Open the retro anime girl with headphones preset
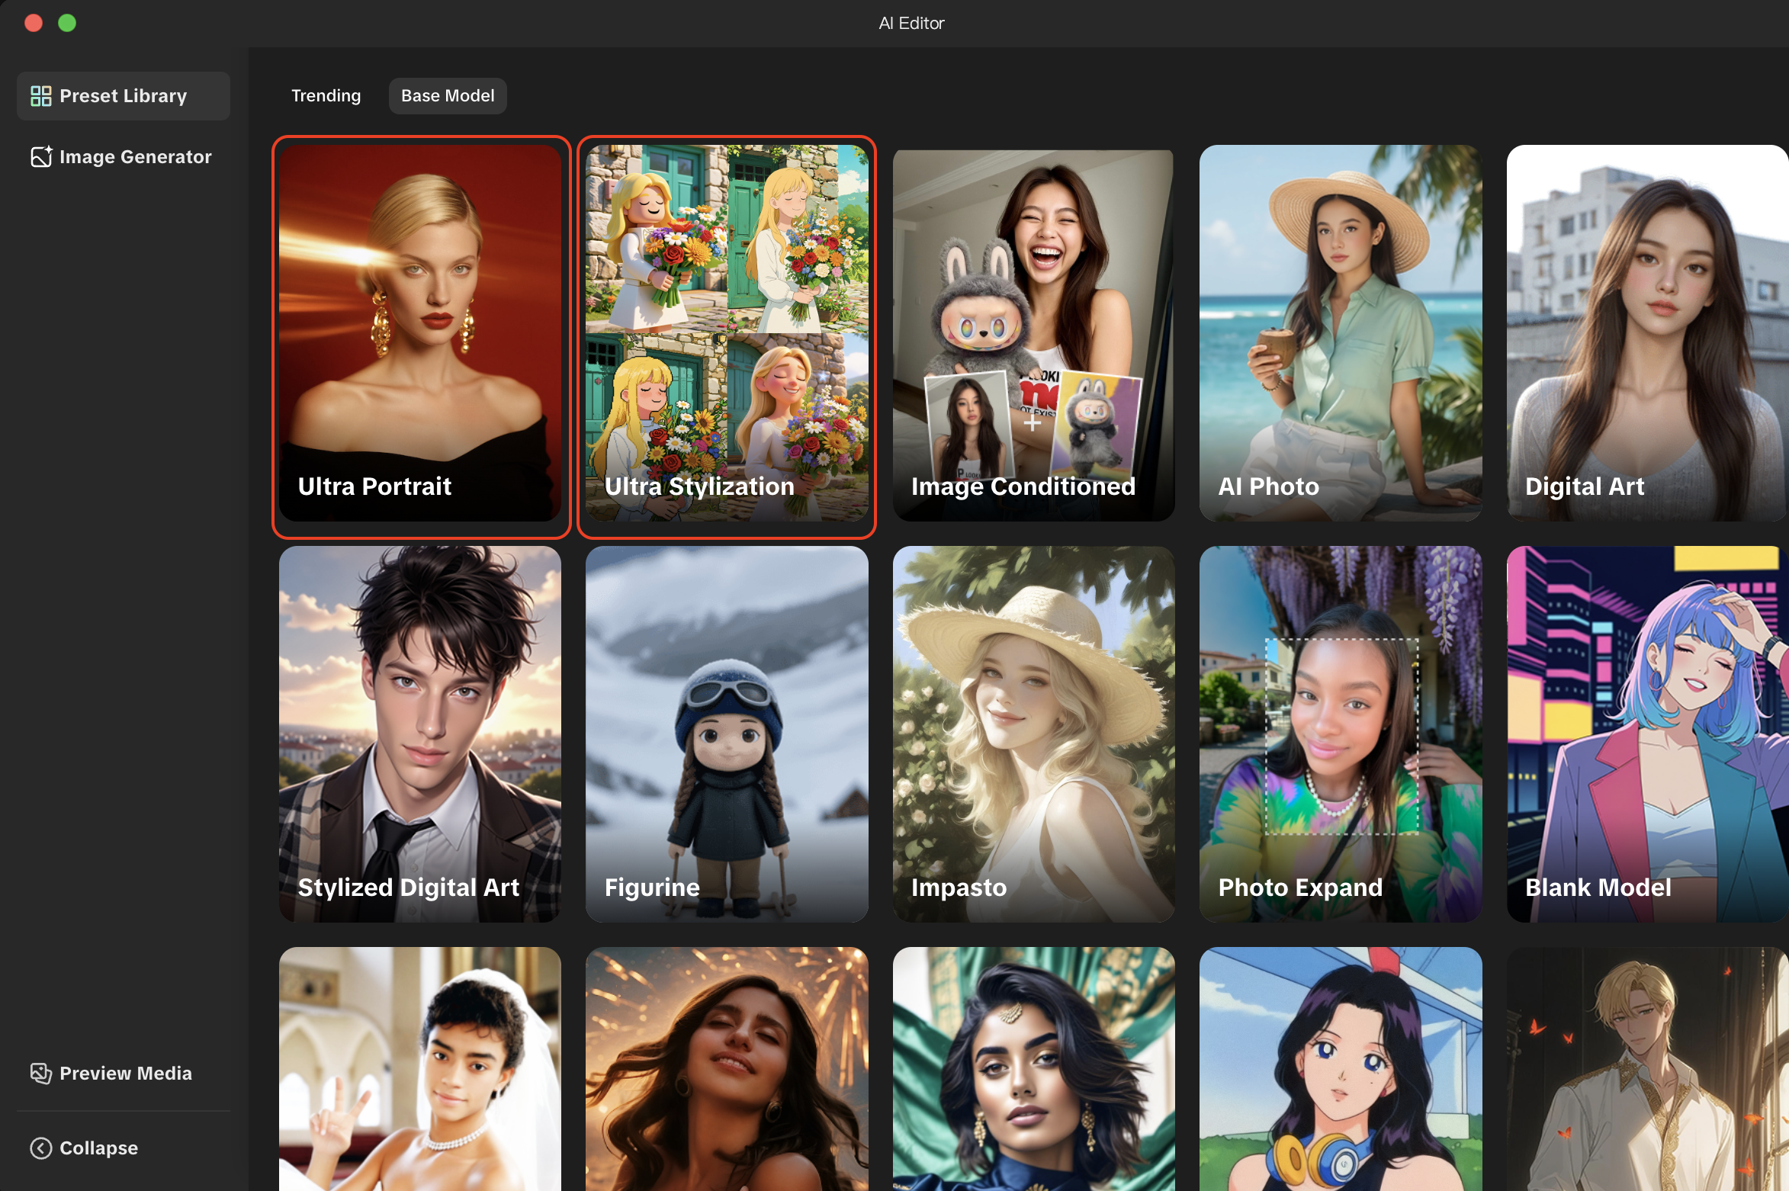 [x=1341, y=1069]
